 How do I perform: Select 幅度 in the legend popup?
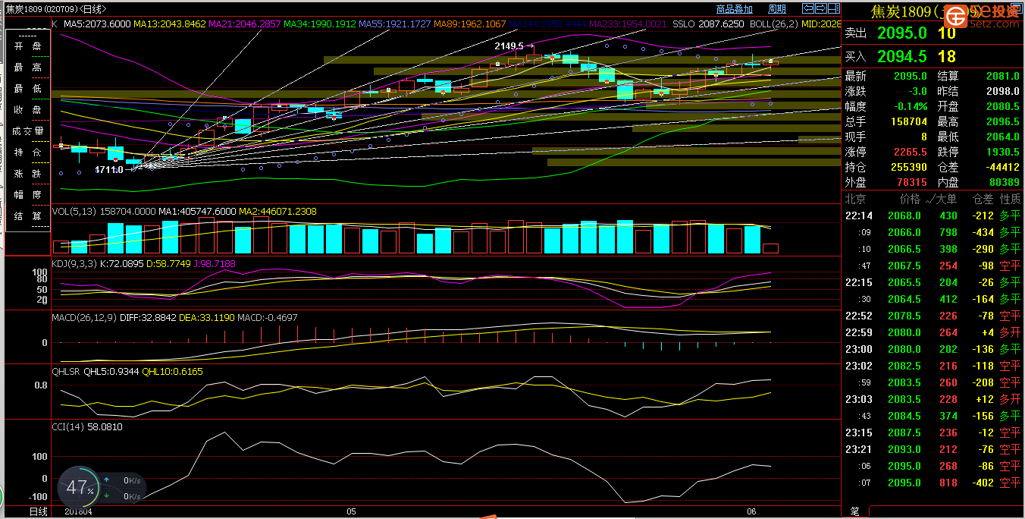pyautogui.click(x=28, y=195)
